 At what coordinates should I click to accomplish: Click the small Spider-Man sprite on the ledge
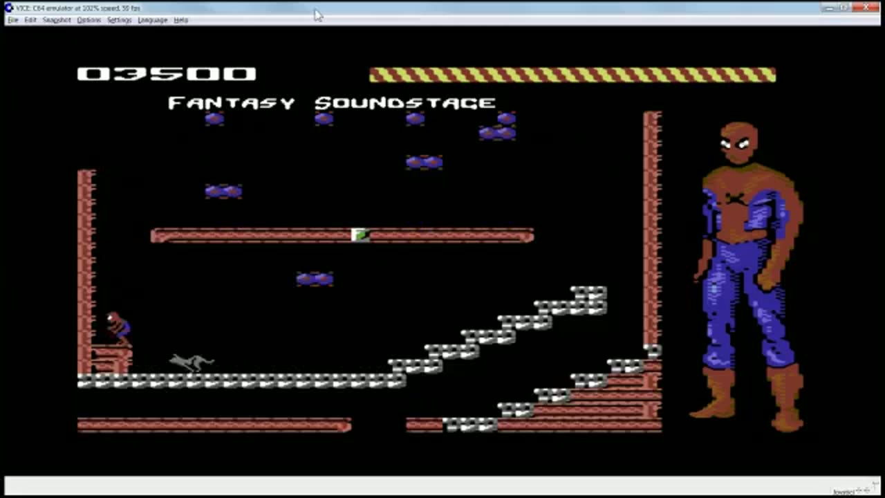(118, 329)
